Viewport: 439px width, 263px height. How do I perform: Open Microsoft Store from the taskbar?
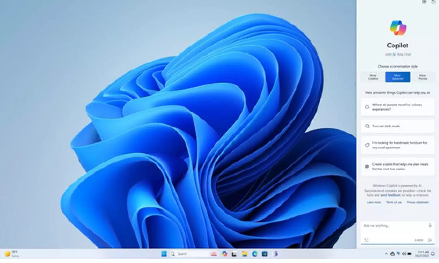point(265,254)
